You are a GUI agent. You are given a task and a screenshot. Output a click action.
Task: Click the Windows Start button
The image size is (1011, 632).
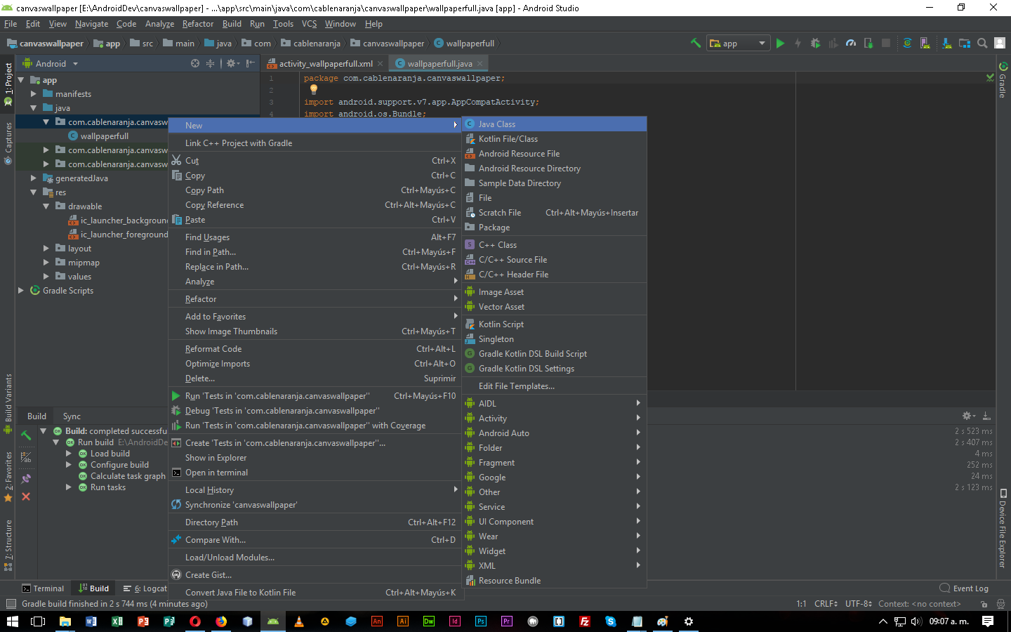tap(12, 621)
